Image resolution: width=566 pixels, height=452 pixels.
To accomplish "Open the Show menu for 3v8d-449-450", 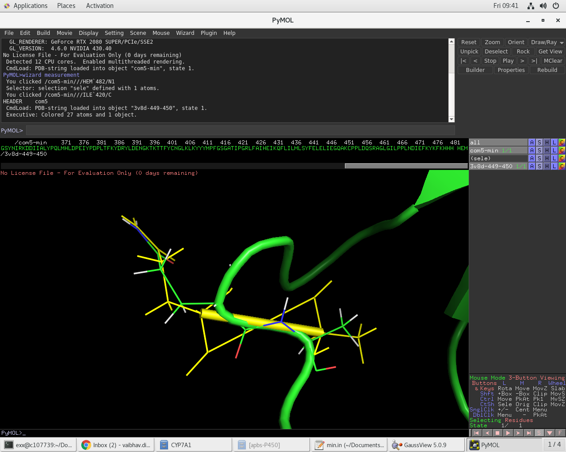I will click(x=539, y=166).
